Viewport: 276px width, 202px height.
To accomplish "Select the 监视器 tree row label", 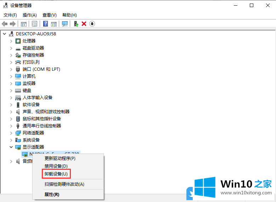I will pyautogui.click(x=29, y=83).
